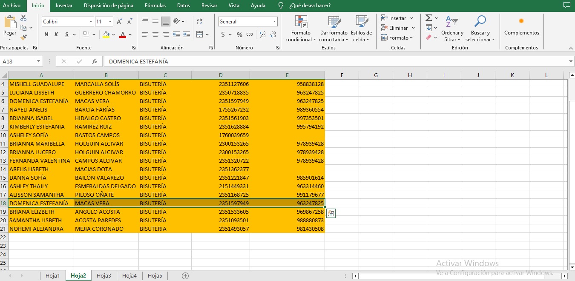Click the percent style icon

tap(239, 34)
